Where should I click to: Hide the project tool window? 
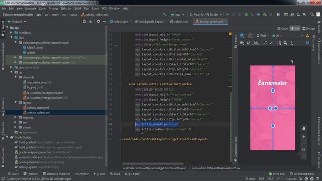point(104,21)
